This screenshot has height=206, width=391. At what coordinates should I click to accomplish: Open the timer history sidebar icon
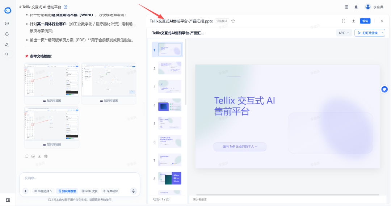(7, 34)
